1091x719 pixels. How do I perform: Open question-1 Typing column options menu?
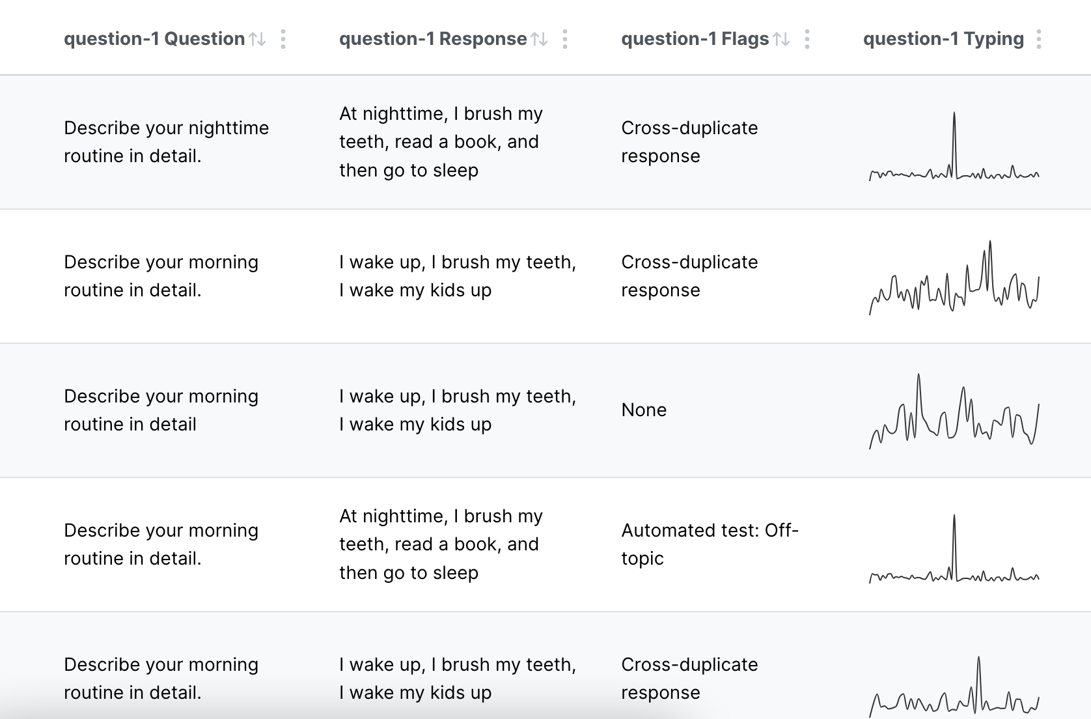[x=1038, y=39]
